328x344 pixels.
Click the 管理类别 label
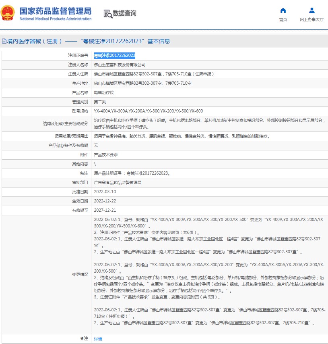click(80, 102)
